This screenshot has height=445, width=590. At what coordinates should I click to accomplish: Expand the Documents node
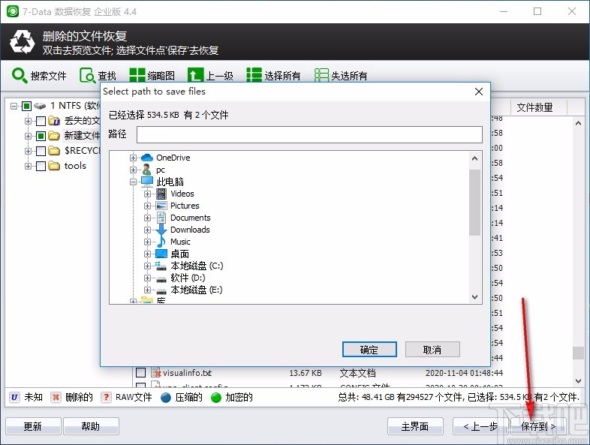(x=147, y=218)
